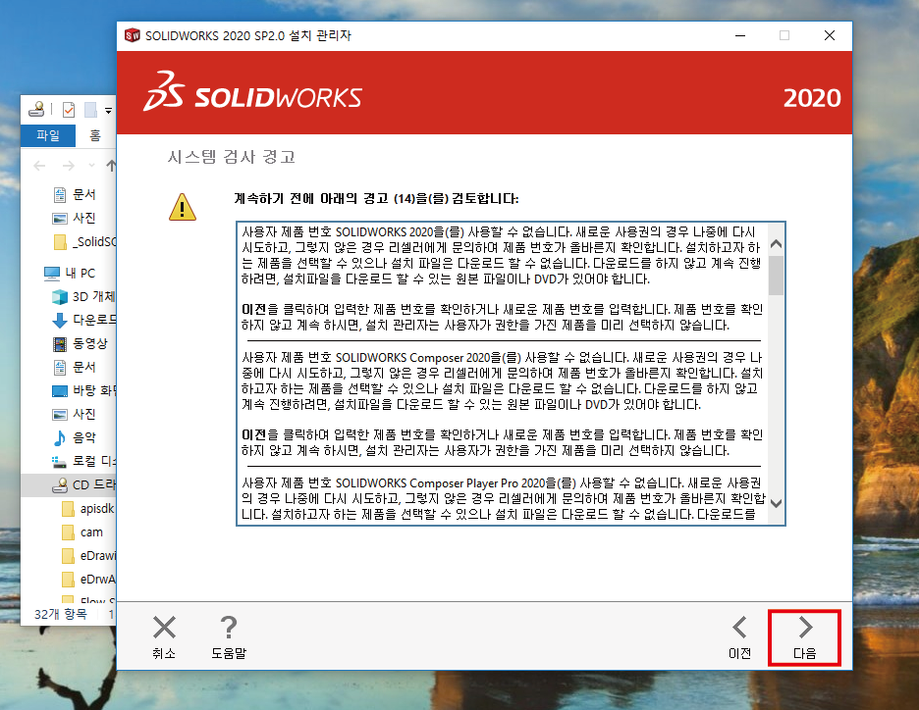Open the 홈 tab in File Explorer
Screen dimensions: 919x710
(95, 135)
